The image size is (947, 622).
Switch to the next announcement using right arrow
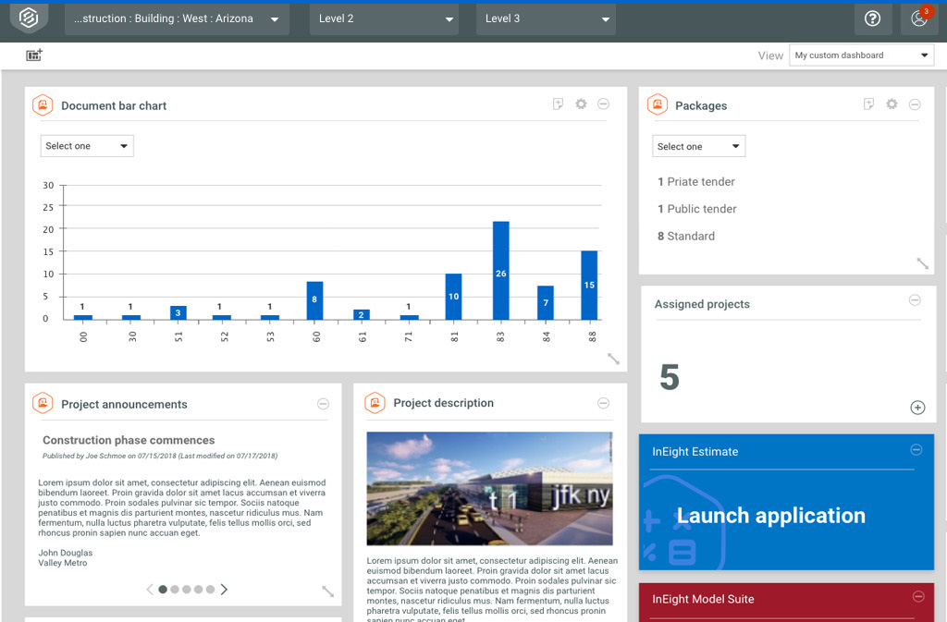coord(224,589)
